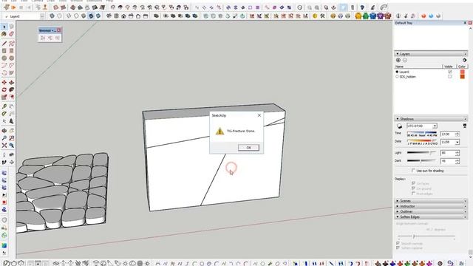Choose the Follow Me tool
Viewport: 473px width, 266px height.
tap(12, 89)
